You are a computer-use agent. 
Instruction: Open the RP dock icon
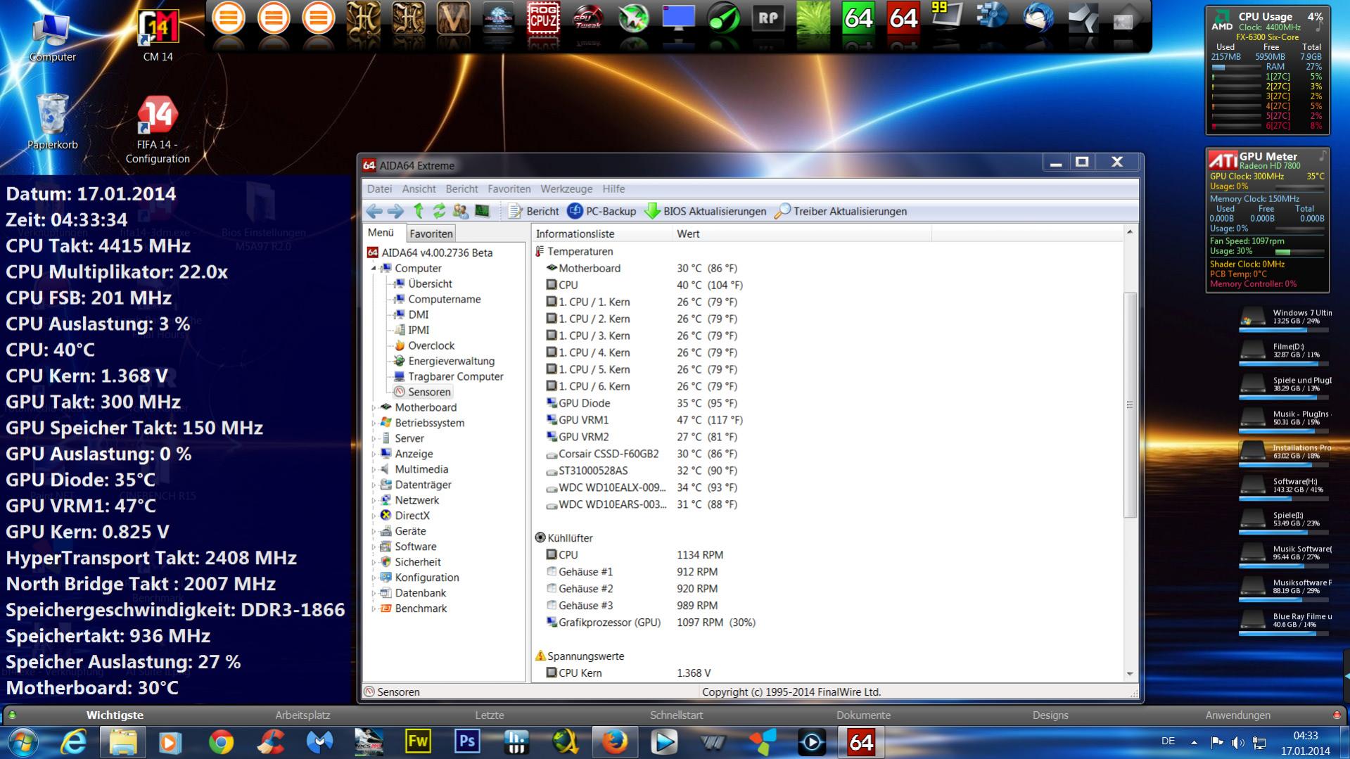pos(768,18)
